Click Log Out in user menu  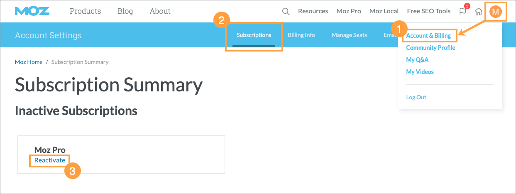416,97
